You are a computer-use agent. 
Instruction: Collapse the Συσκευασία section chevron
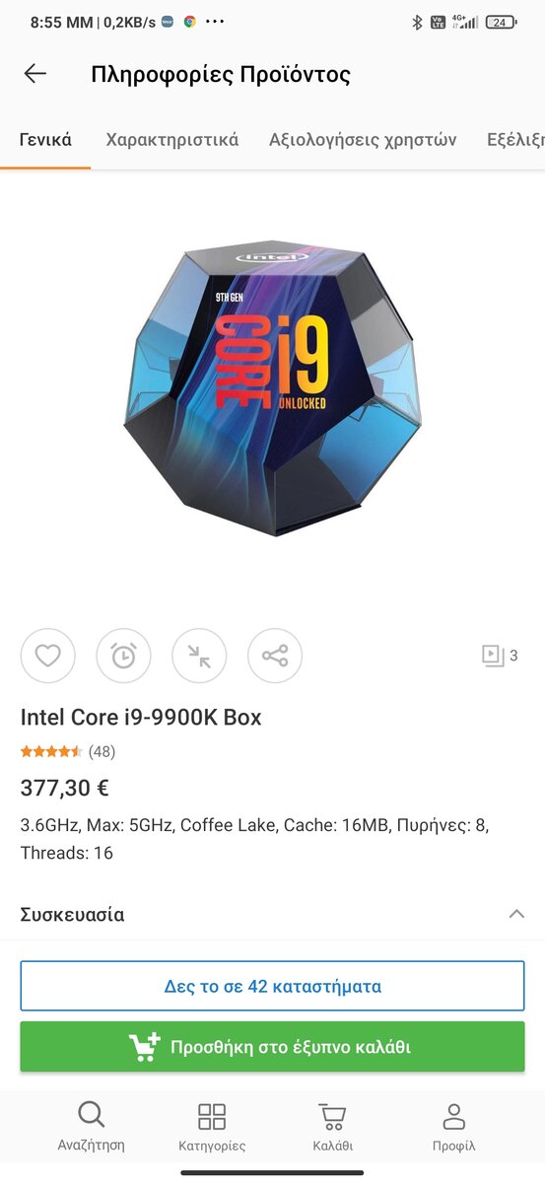coord(516,914)
